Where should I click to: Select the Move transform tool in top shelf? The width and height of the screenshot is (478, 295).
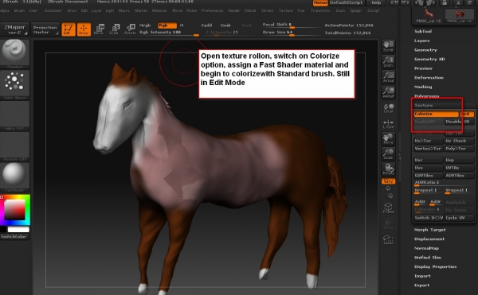[99, 29]
